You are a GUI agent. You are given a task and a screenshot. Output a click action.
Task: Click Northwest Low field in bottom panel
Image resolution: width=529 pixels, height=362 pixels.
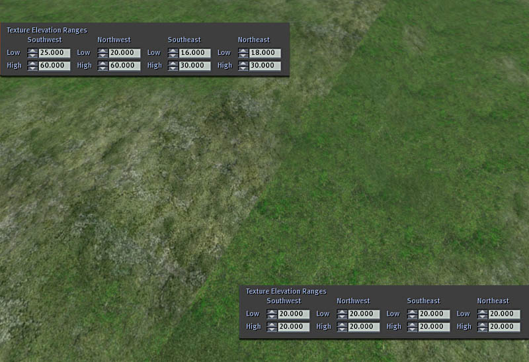pyautogui.click(x=364, y=314)
